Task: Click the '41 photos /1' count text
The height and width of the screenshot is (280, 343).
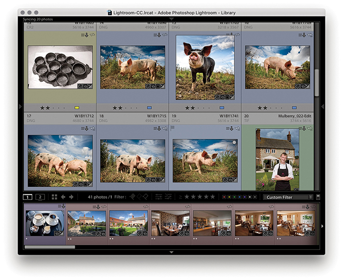Action: pyautogui.click(x=100, y=197)
